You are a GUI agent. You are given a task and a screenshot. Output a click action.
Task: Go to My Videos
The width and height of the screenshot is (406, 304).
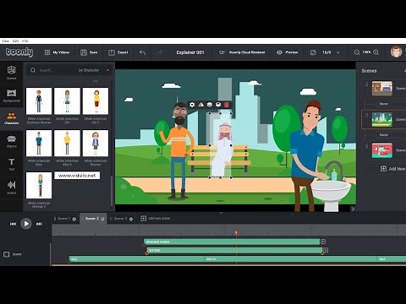tap(57, 52)
